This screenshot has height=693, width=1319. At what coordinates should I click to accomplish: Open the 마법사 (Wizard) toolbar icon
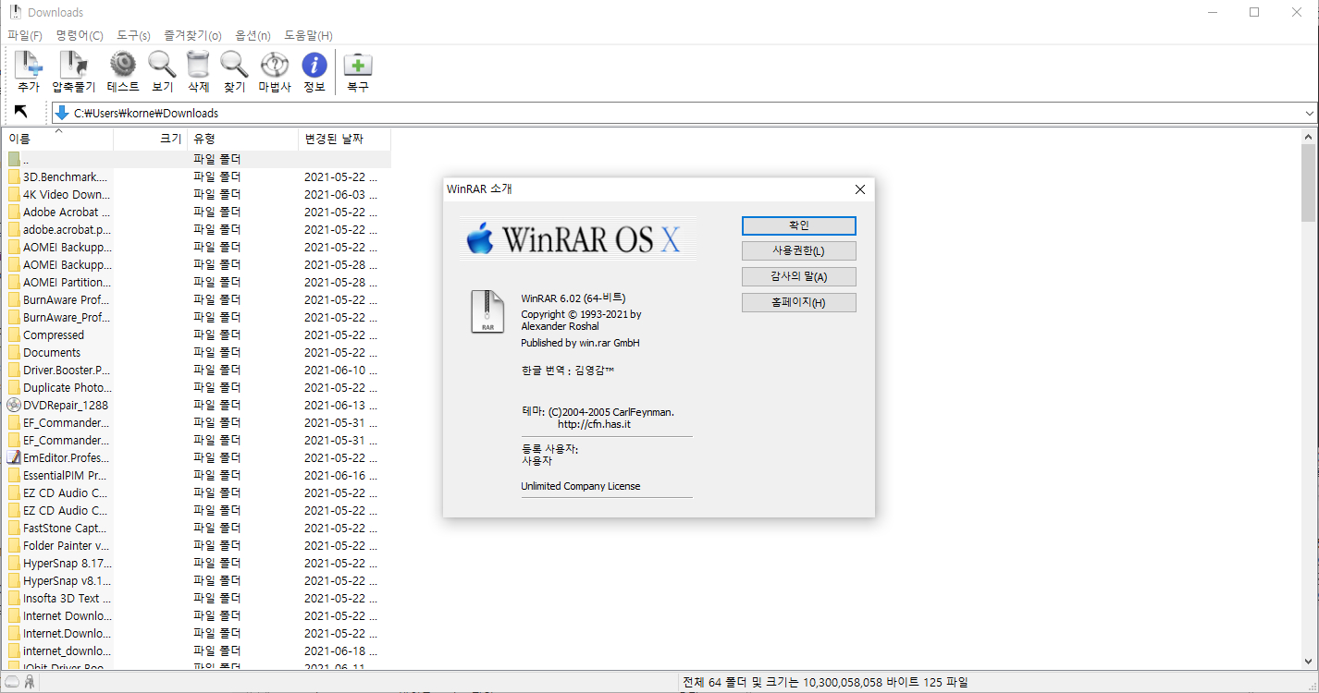[x=275, y=65]
